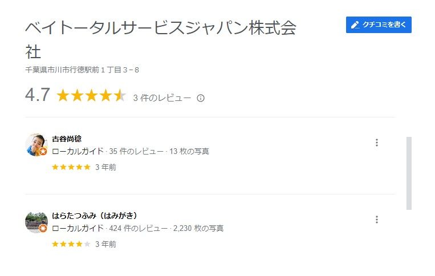Open the three-dot menu for はらたつふみ's review

(x=376, y=220)
